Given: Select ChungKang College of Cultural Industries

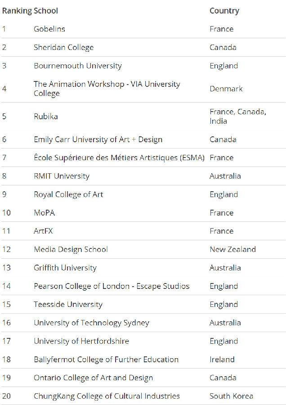Looking at the screenshot, I should [x=107, y=396].
